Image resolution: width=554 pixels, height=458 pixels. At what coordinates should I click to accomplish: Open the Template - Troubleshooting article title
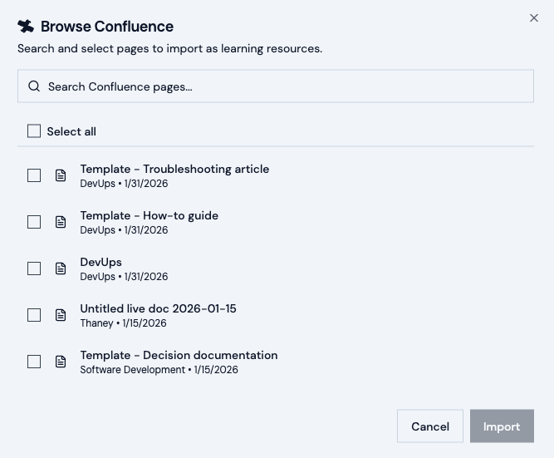click(174, 169)
